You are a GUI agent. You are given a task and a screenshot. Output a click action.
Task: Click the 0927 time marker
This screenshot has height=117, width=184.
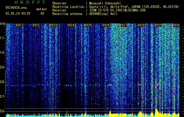123,25
